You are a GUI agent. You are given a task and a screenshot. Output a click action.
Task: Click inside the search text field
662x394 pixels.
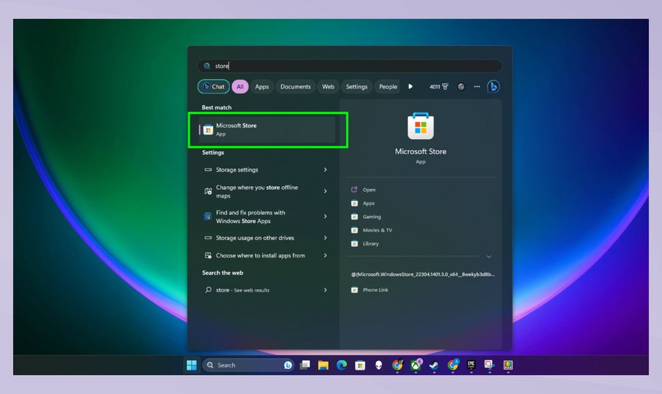(x=307, y=65)
